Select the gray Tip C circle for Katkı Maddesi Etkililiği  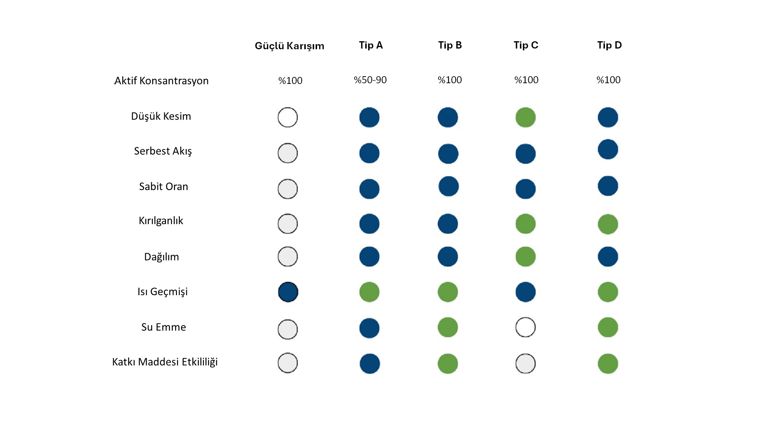(x=525, y=364)
